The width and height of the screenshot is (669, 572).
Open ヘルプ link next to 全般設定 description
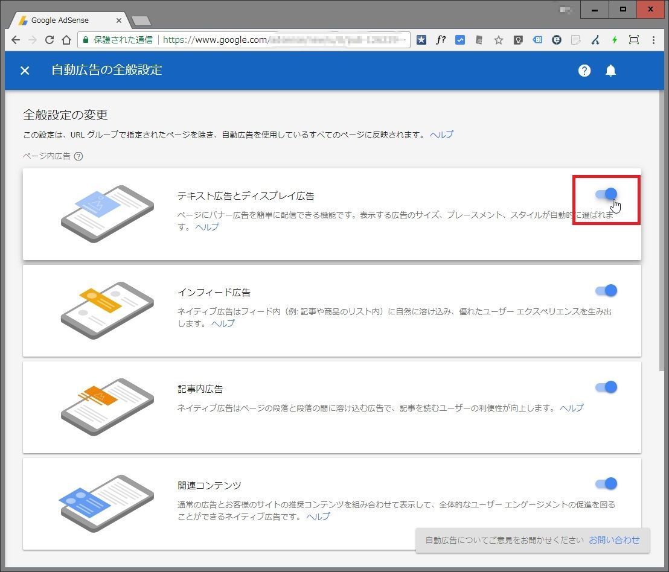[441, 135]
